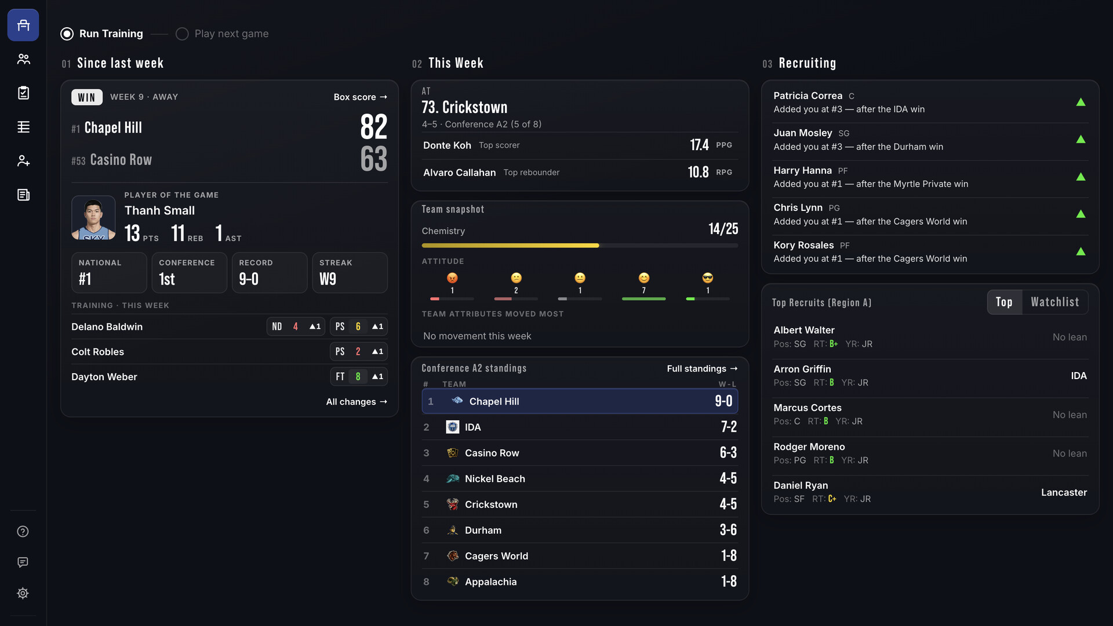Viewport: 1113px width, 626px height.
Task: Select the Chapel Hill standings row
Action: point(580,401)
